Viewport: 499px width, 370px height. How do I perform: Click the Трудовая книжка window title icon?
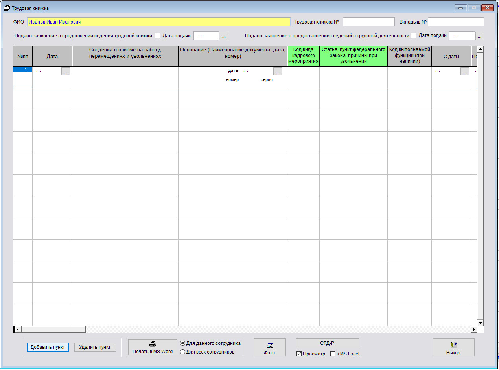tap(7, 8)
